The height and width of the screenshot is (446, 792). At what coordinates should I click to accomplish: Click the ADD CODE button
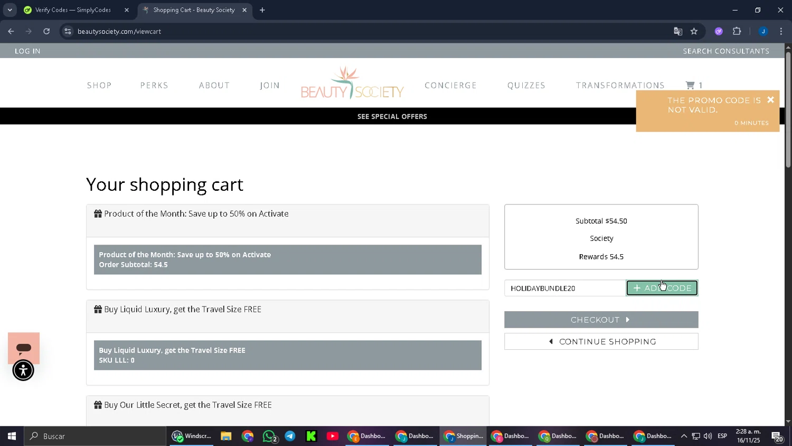[x=662, y=288]
